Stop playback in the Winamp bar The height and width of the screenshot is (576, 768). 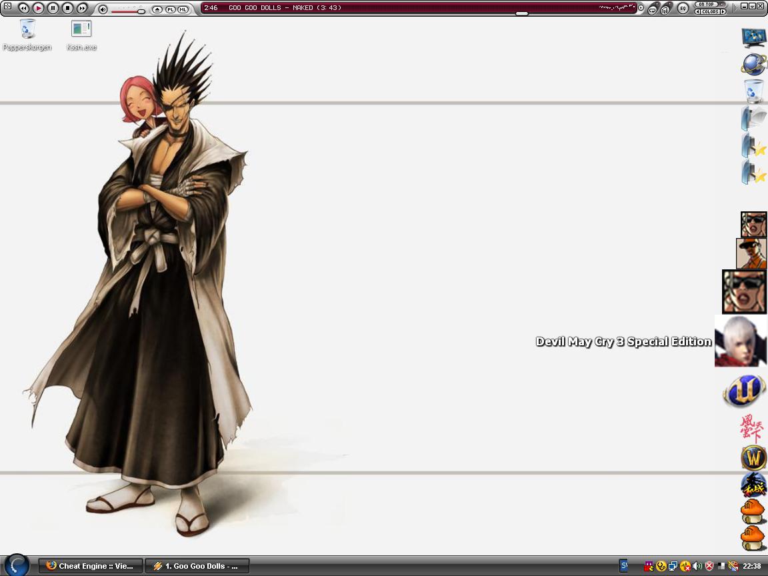pyautogui.click(x=67, y=8)
